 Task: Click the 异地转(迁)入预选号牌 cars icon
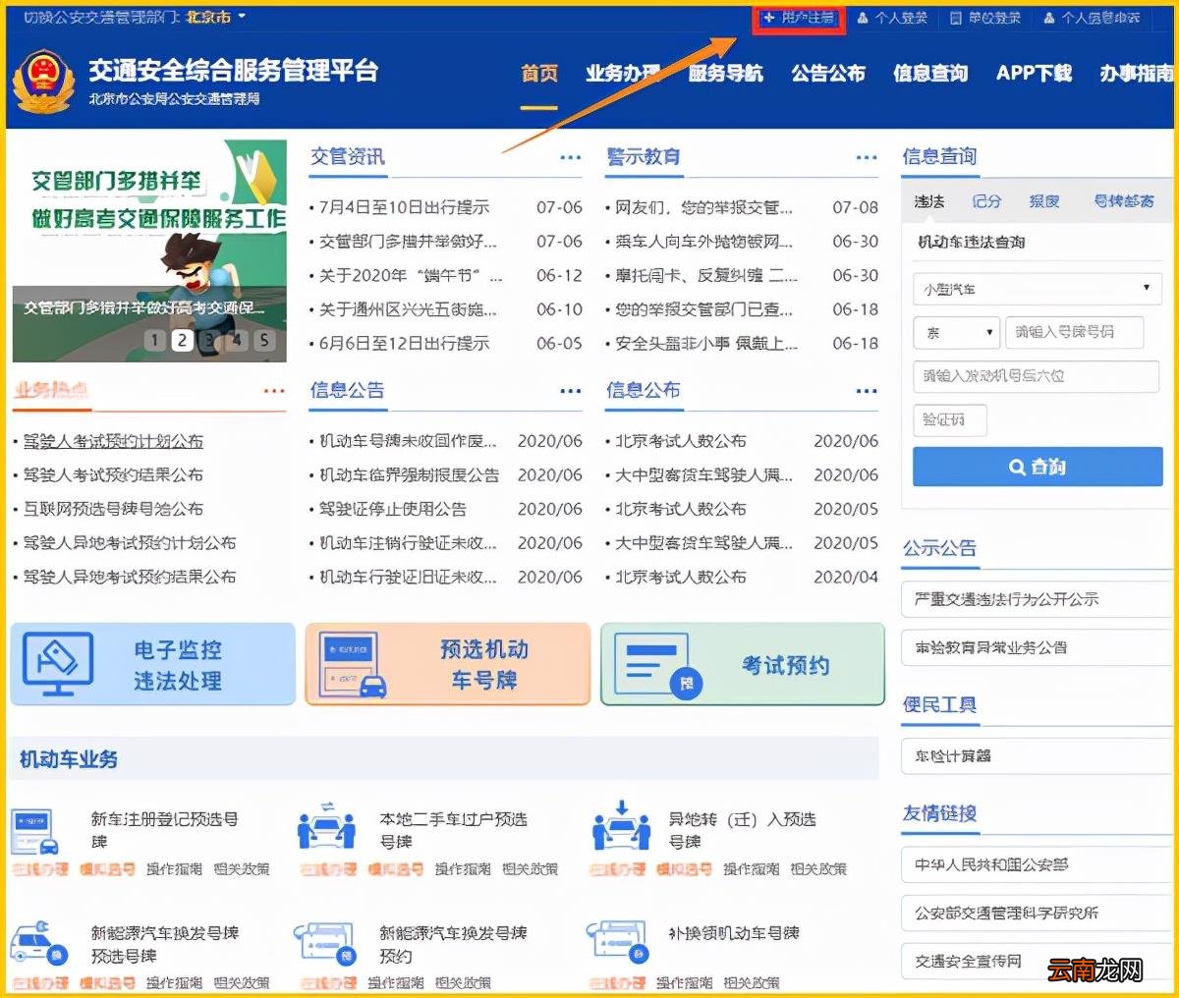621,827
